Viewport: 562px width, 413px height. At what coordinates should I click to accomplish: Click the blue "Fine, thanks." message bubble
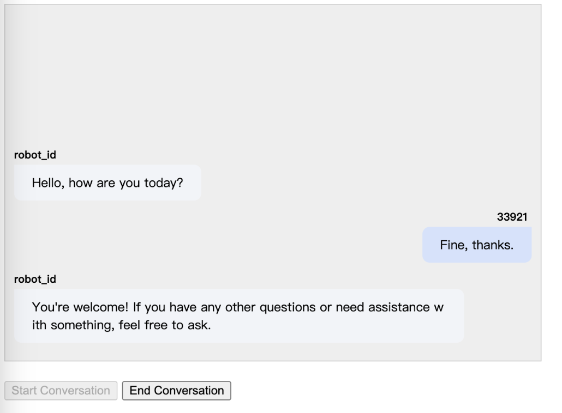[477, 245]
